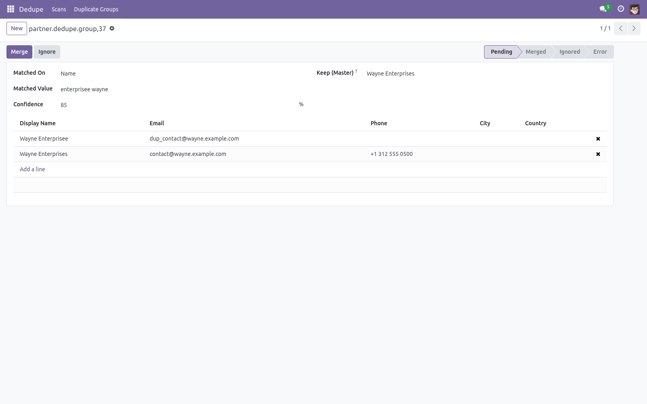Viewport: 647px width, 404px height.
Task: Click the Merge button
Action: pyautogui.click(x=19, y=52)
